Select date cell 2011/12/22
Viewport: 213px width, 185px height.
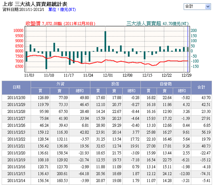[16, 139]
